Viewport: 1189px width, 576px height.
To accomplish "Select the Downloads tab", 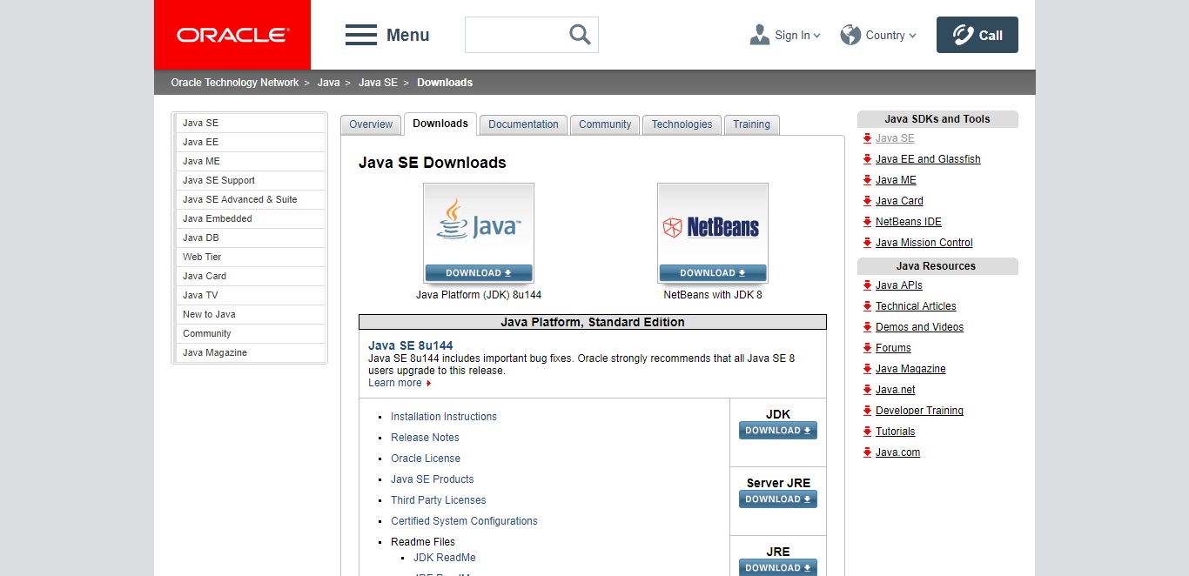I will coord(440,124).
